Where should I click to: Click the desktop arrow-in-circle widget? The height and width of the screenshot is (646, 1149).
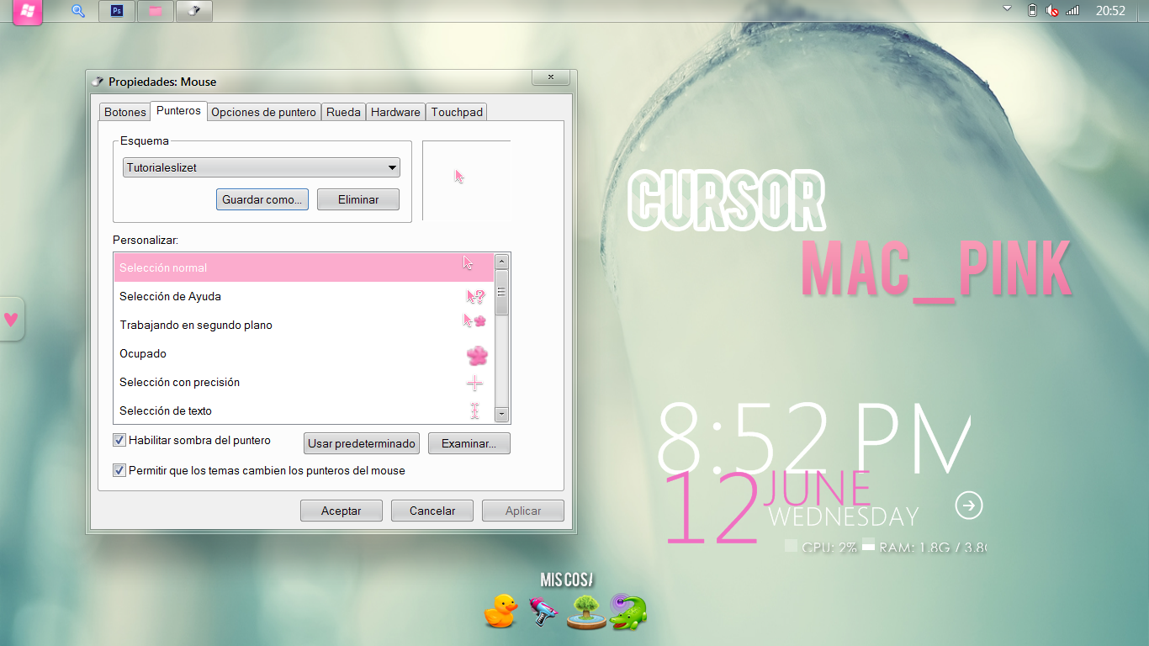[x=969, y=506]
